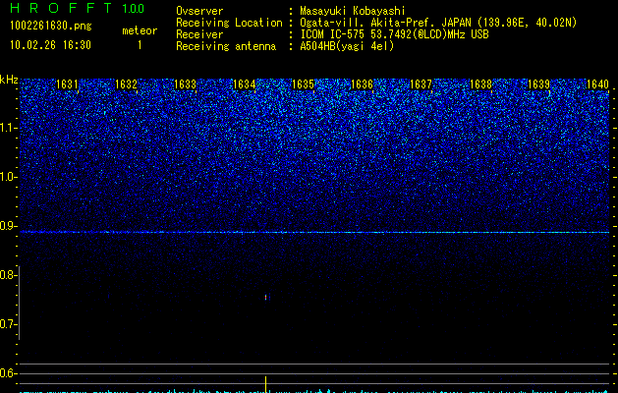Viewport: 618px width, 393px height.
Task: Click the 0.9 kHz frequency label
Action: (x=8, y=226)
